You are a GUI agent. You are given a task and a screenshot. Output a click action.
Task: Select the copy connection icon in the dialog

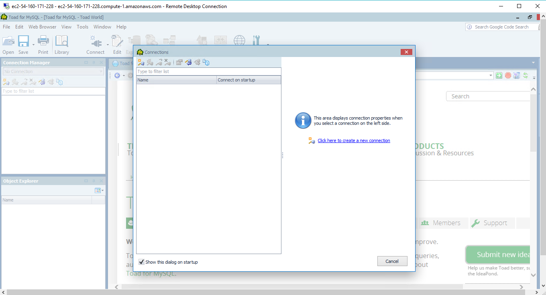coord(206,62)
